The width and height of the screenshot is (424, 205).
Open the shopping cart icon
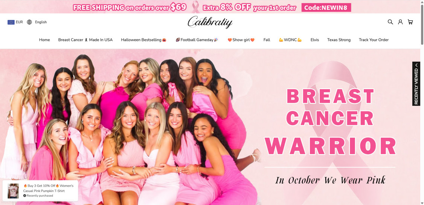410,22
